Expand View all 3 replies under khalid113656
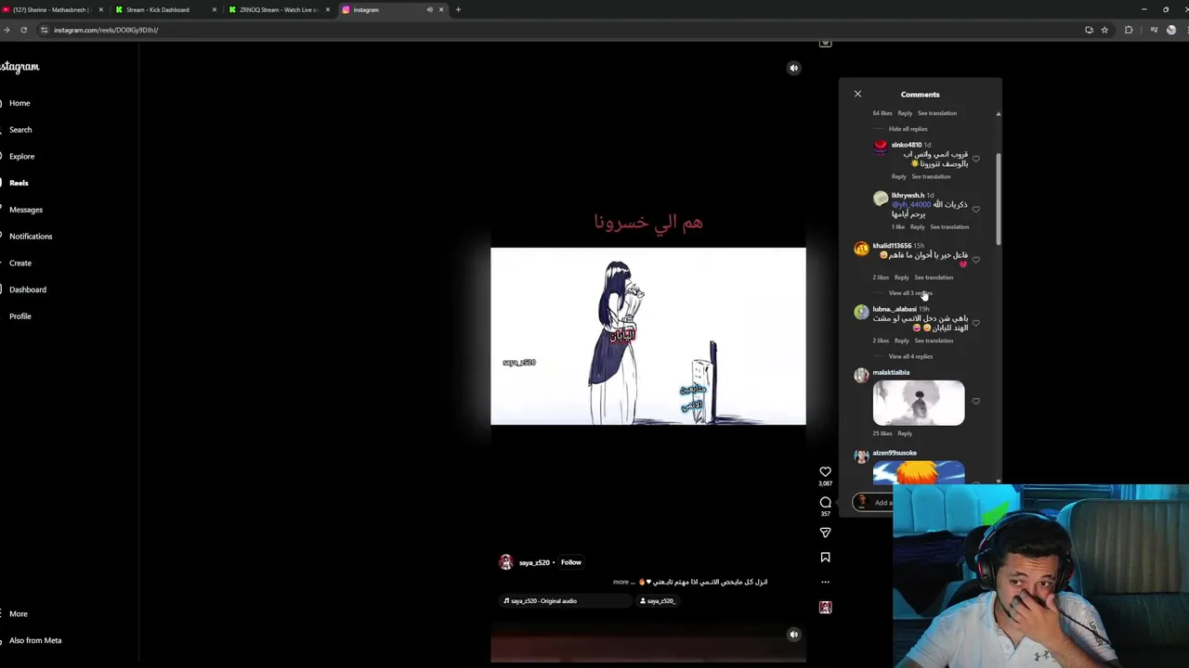1189x668 pixels. click(x=910, y=293)
